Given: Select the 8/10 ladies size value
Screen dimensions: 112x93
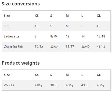Looking at the screenshot, I should [54, 36].
